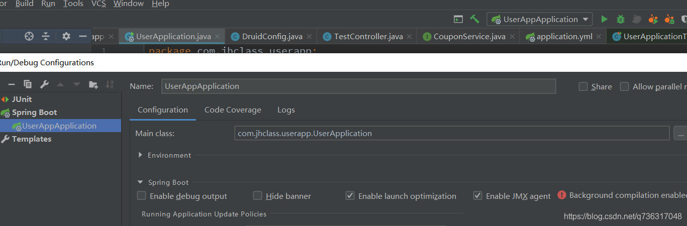Click the Build hammer icon
The image size is (687, 226).
(474, 19)
